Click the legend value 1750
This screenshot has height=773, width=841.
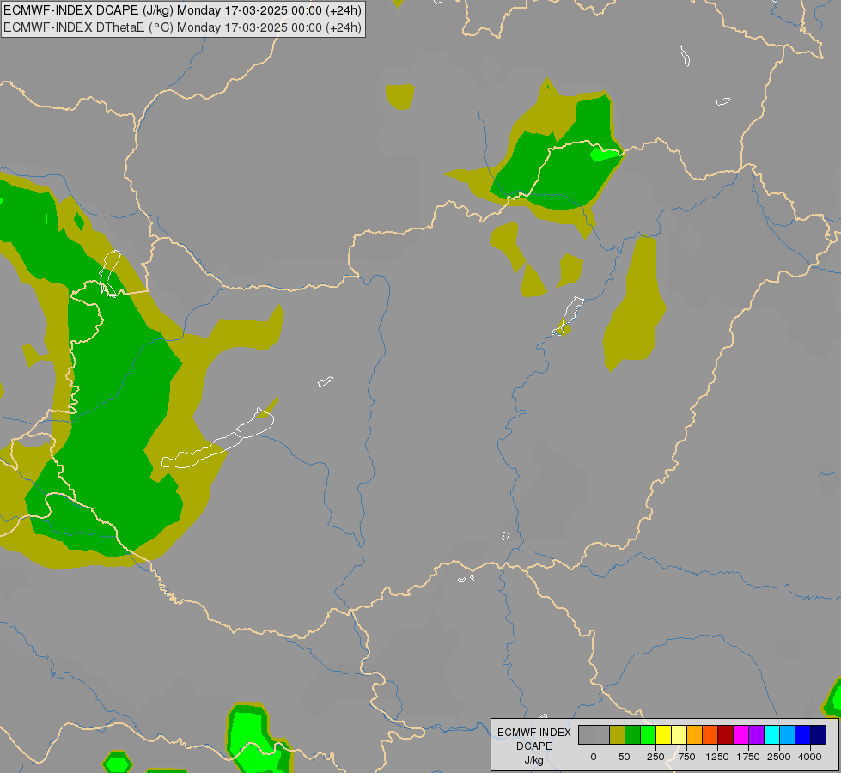pos(748,757)
